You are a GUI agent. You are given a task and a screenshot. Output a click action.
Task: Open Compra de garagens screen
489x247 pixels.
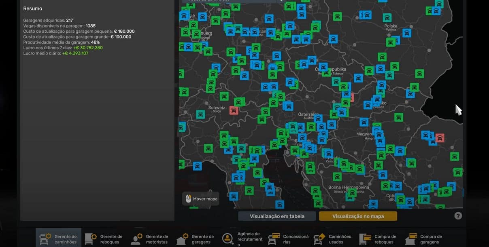pyautogui.click(x=424, y=239)
